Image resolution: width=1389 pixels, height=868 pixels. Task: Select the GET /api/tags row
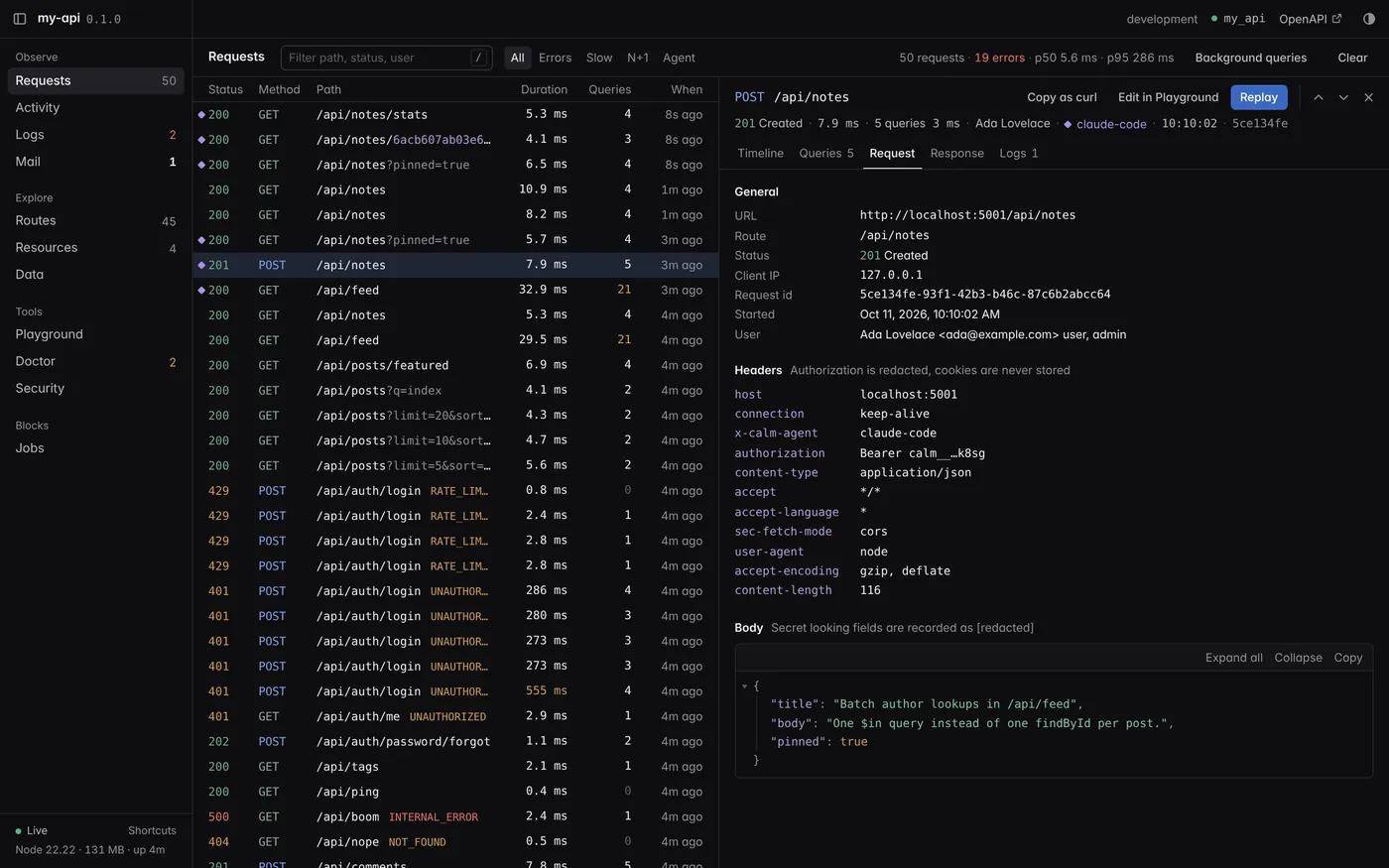455,766
